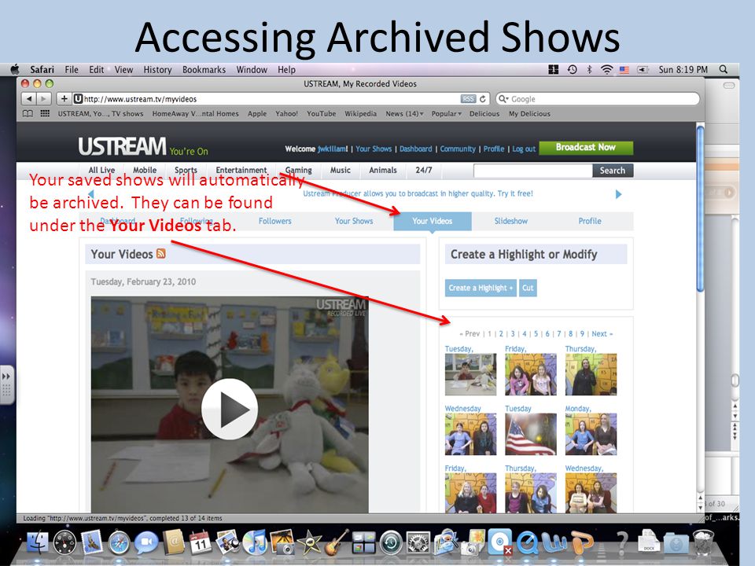Click the Log out link
This screenshot has height=566, width=755.
[524, 149]
